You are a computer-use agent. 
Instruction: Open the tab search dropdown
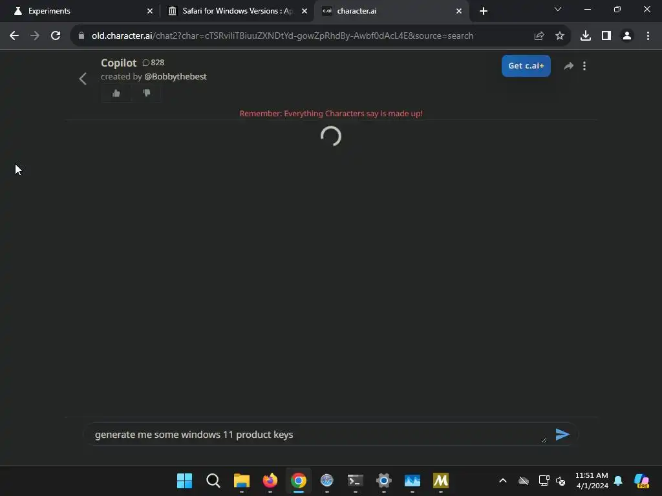point(558,9)
